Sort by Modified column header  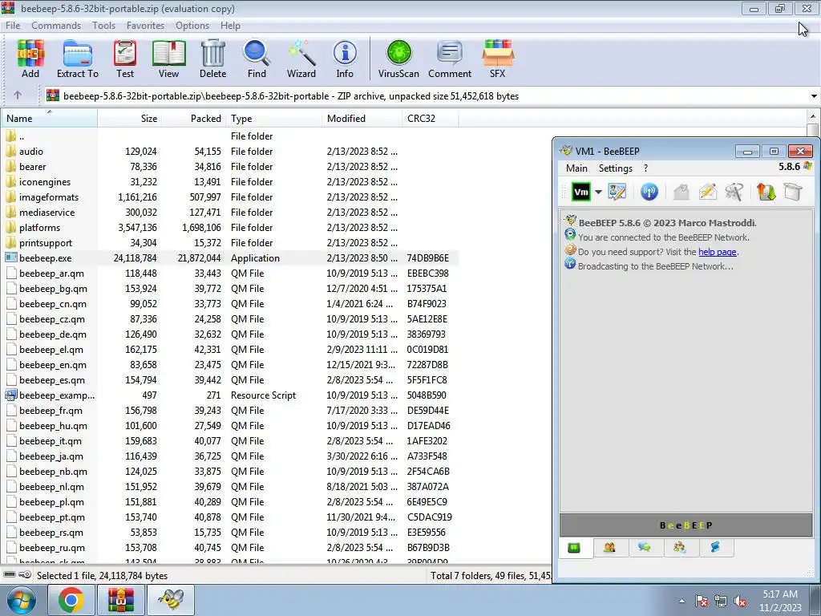[x=362, y=119]
